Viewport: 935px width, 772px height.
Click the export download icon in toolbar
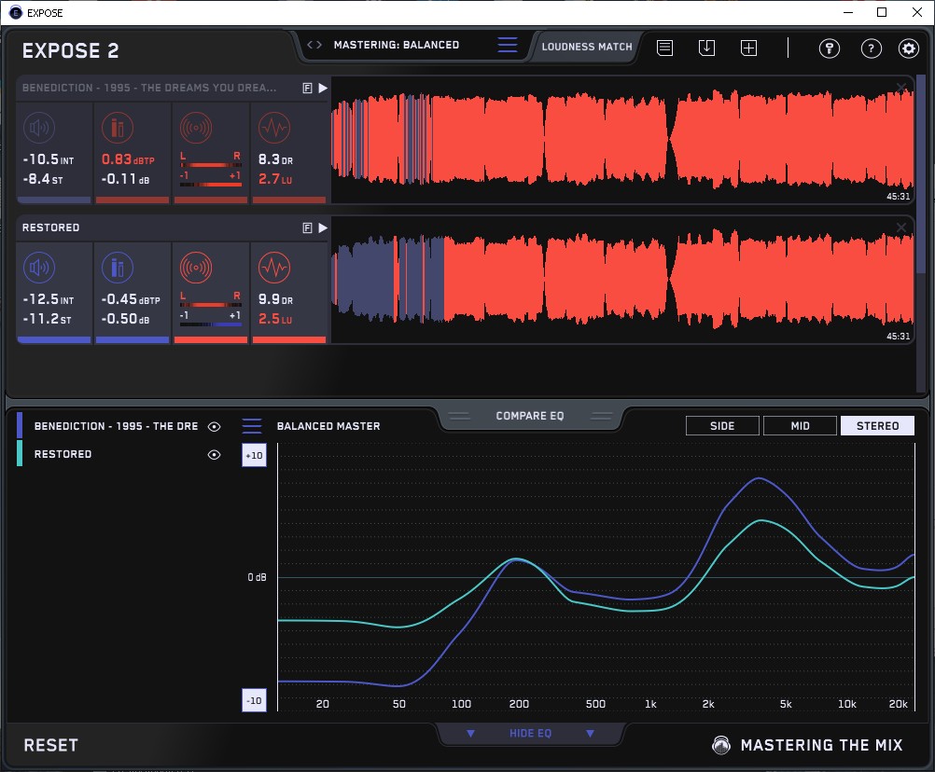click(706, 48)
